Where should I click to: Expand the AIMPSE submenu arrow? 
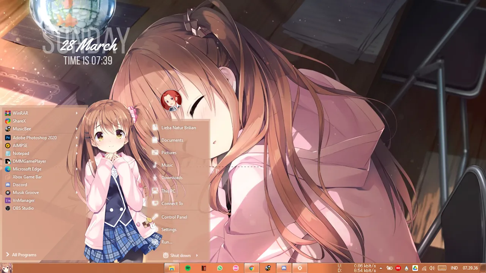tap(77, 145)
